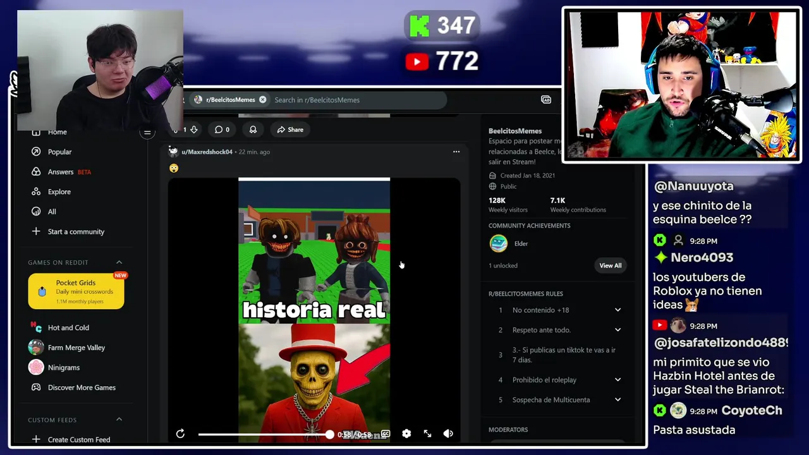809x455 pixels.
Task: Seek on the video progress bar
Action: coord(264,434)
